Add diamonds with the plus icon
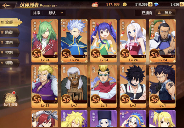Image resolution: width=184 pixels, height=128 pixels. click(182, 5)
